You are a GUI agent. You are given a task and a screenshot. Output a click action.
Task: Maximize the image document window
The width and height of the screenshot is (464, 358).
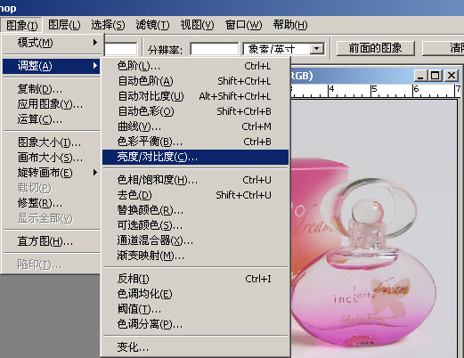point(436,76)
